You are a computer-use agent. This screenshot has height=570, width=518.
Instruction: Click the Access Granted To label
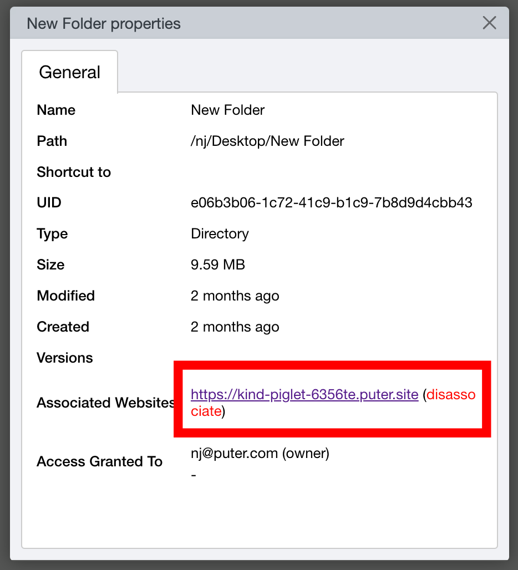(100, 462)
